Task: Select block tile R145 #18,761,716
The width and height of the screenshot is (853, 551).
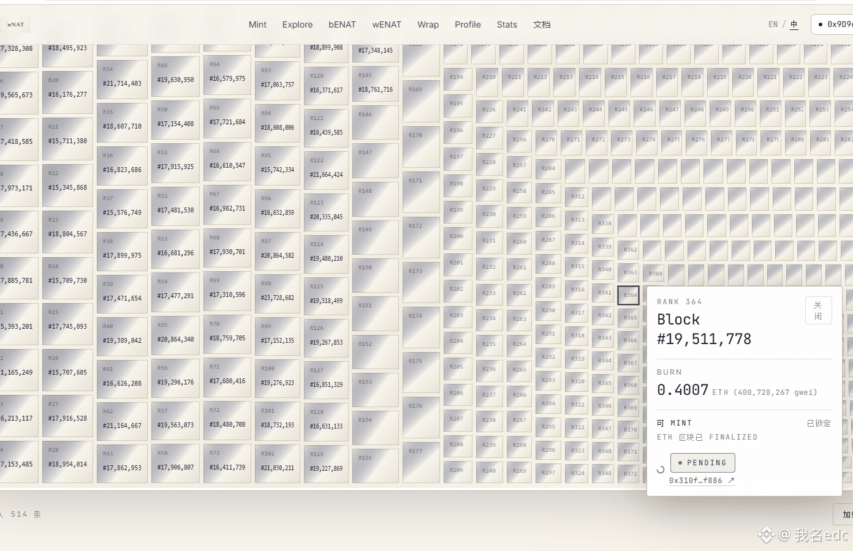Action: (376, 84)
